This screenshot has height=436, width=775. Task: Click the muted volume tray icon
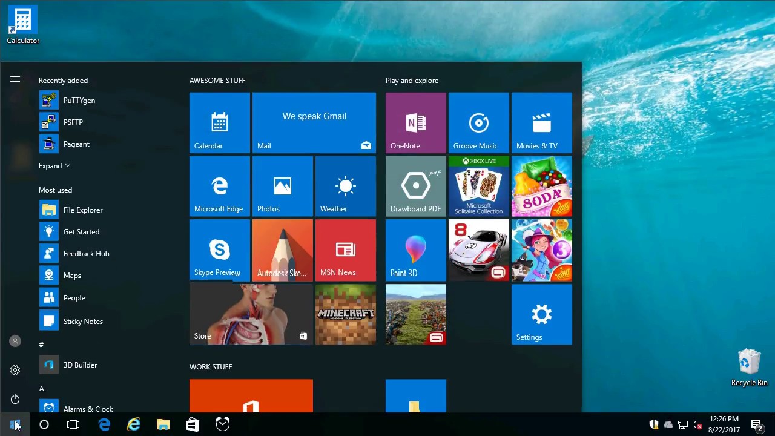(x=697, y=424)
